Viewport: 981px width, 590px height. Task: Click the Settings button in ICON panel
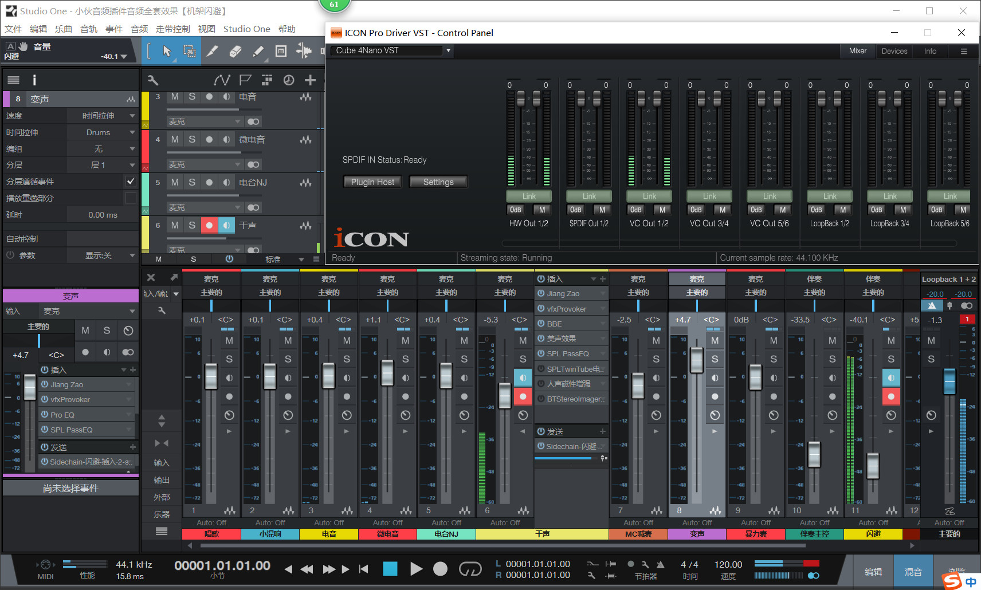(x=438, y=182)
